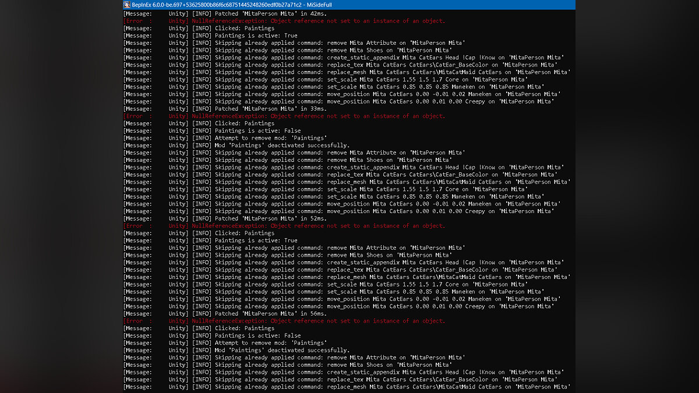Click the first 'Clicked: Paintings' log entry
699x393 pixels.
[244, 28]
